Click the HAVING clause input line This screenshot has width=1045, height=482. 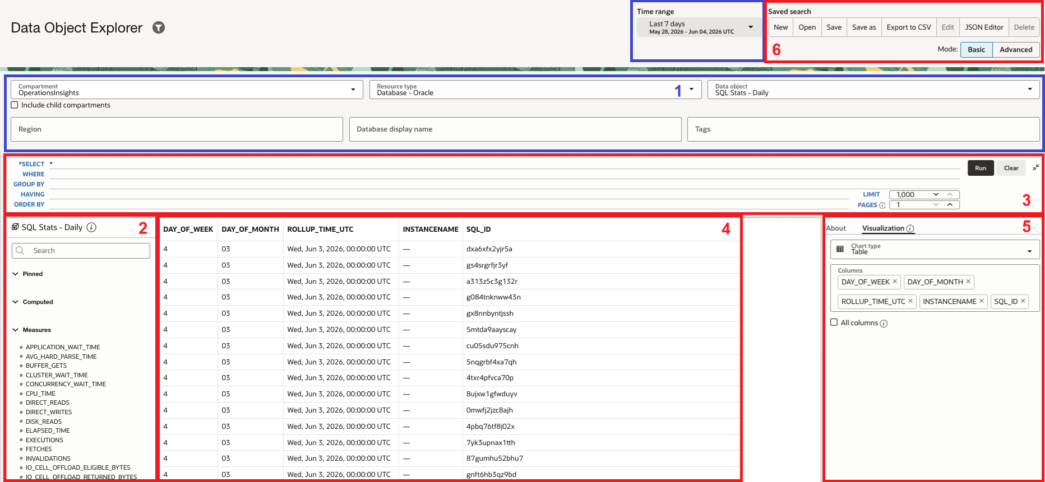450,194
